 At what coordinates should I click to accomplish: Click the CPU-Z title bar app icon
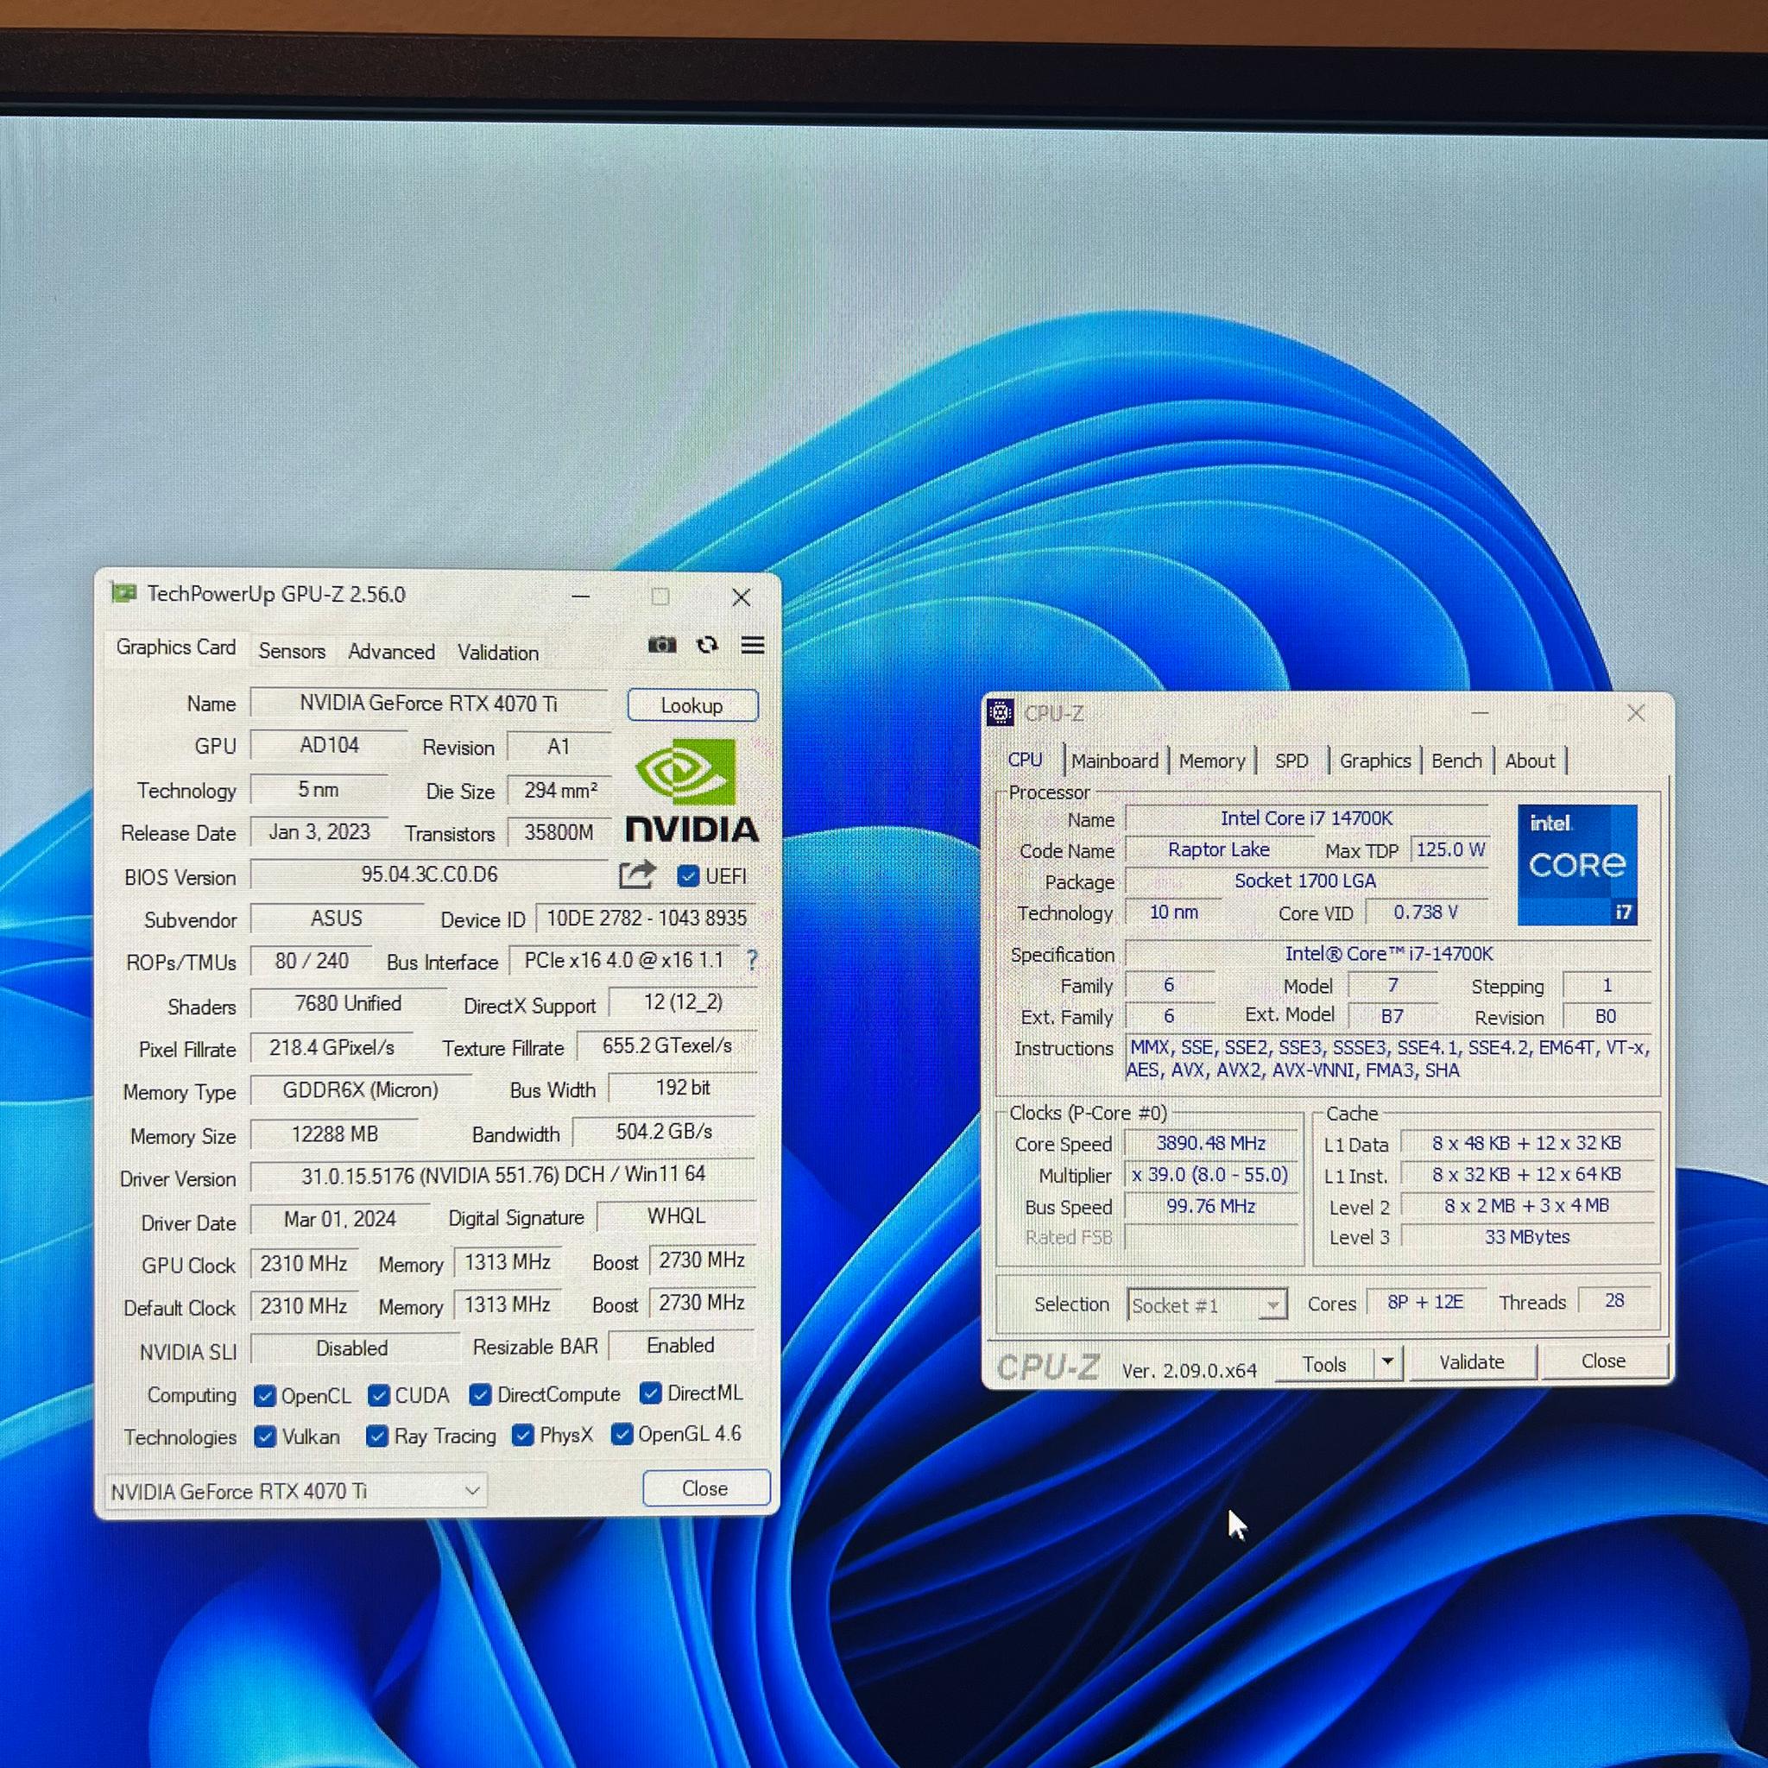point(1001,712)
